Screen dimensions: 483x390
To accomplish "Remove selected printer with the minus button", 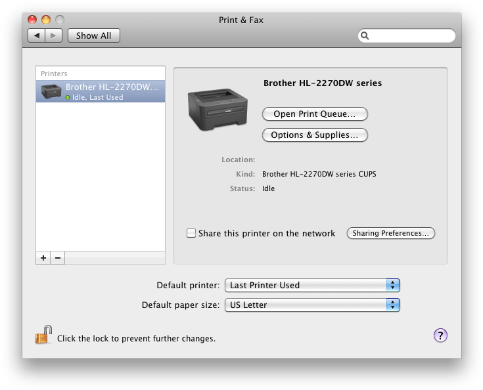I will [x=57, y=258].
